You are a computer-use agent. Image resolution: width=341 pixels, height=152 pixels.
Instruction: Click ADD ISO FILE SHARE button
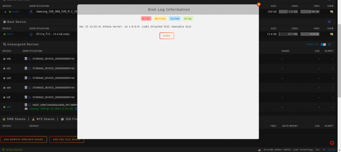tap(66, 139)
